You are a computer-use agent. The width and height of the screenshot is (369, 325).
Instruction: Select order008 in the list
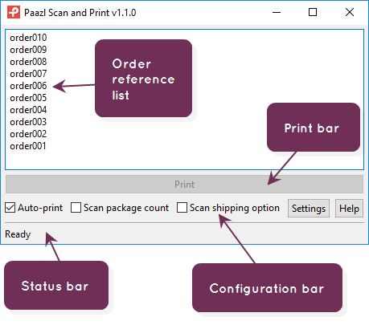(x=28, y=62)
